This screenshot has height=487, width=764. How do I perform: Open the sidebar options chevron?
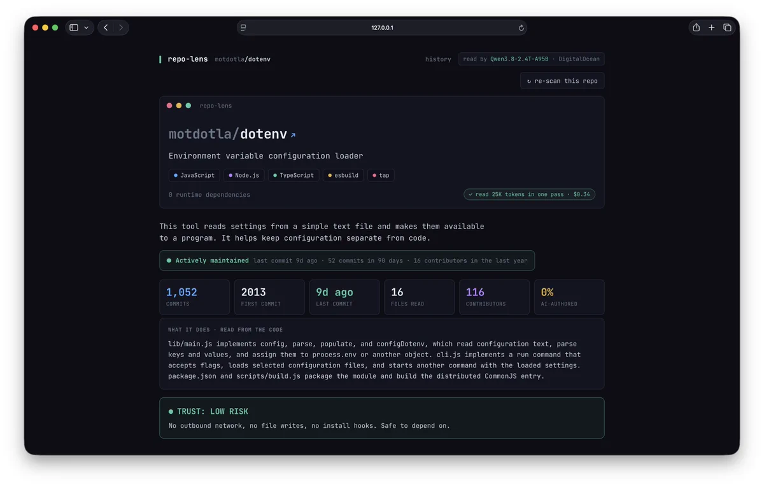(x=86, y=27)
